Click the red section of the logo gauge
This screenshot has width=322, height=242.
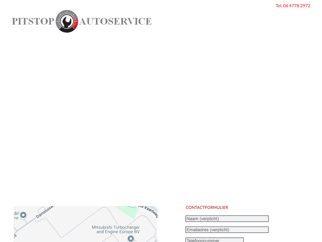tap(75, 25)
